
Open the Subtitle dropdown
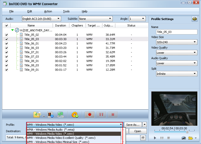96,19
